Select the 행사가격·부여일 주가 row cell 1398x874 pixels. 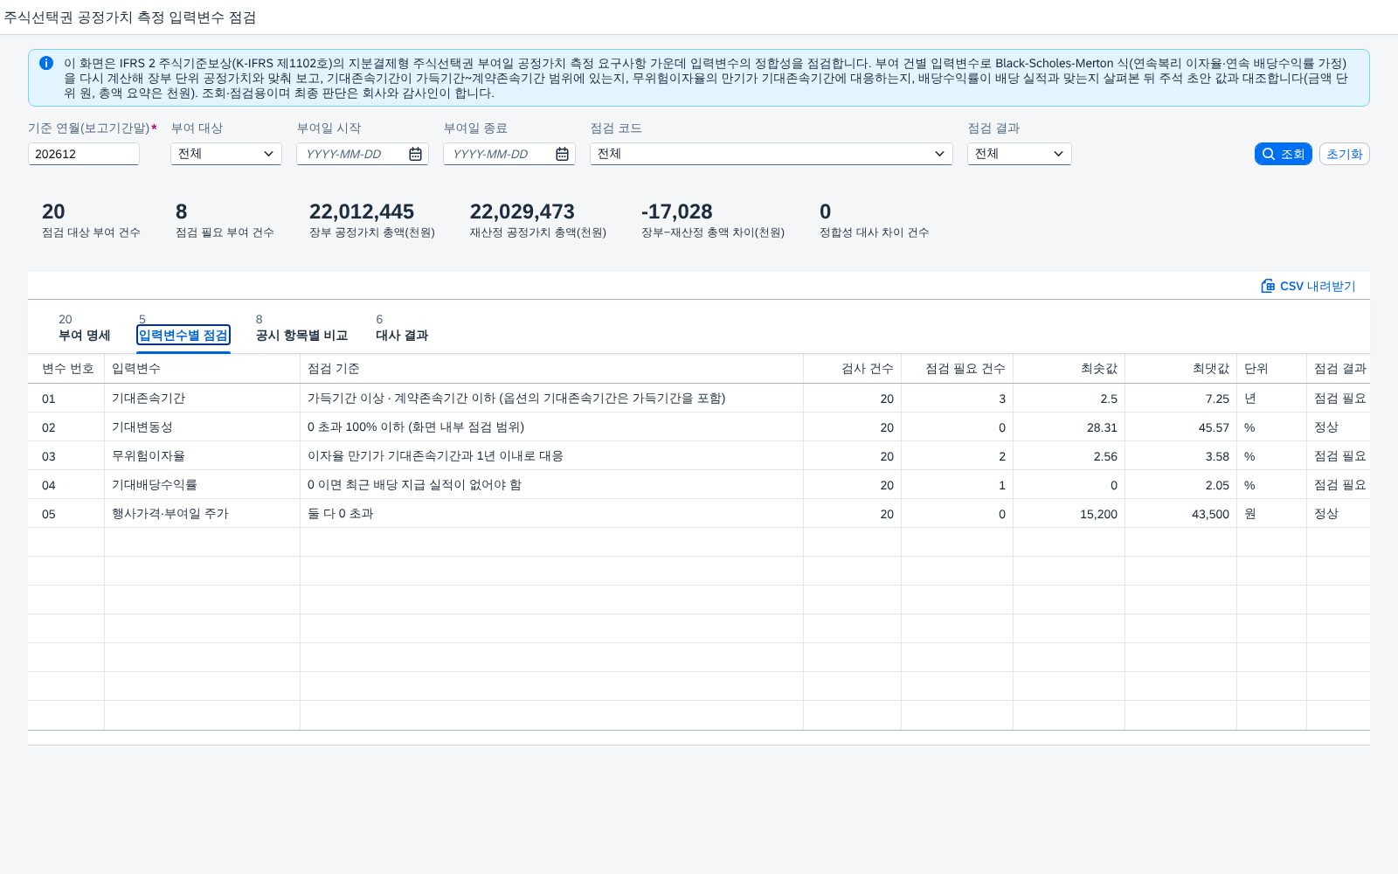pyautogui.click(x=203, y=514)
